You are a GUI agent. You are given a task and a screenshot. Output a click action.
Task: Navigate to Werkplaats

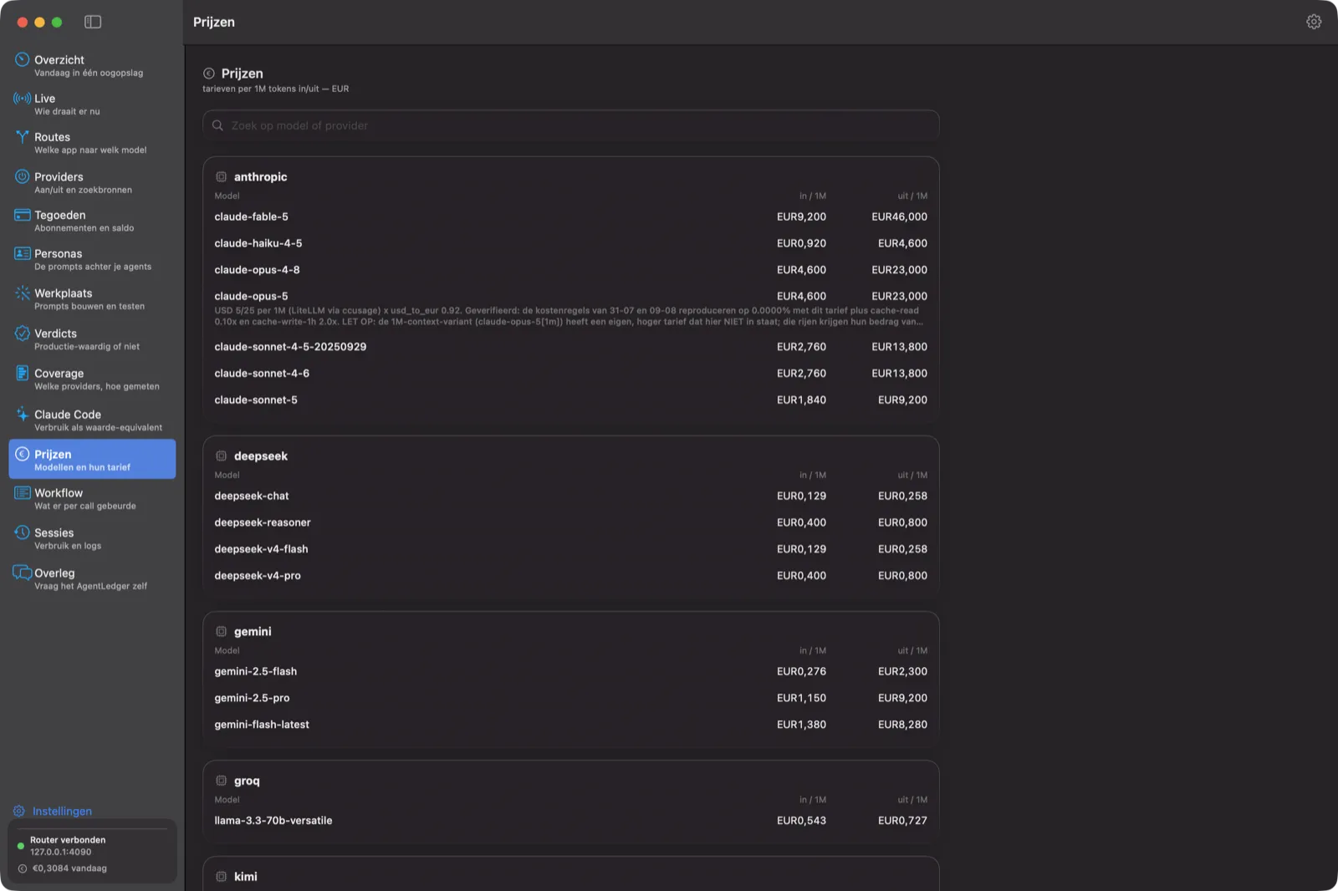pyautogui.click(x=92, y=298)
